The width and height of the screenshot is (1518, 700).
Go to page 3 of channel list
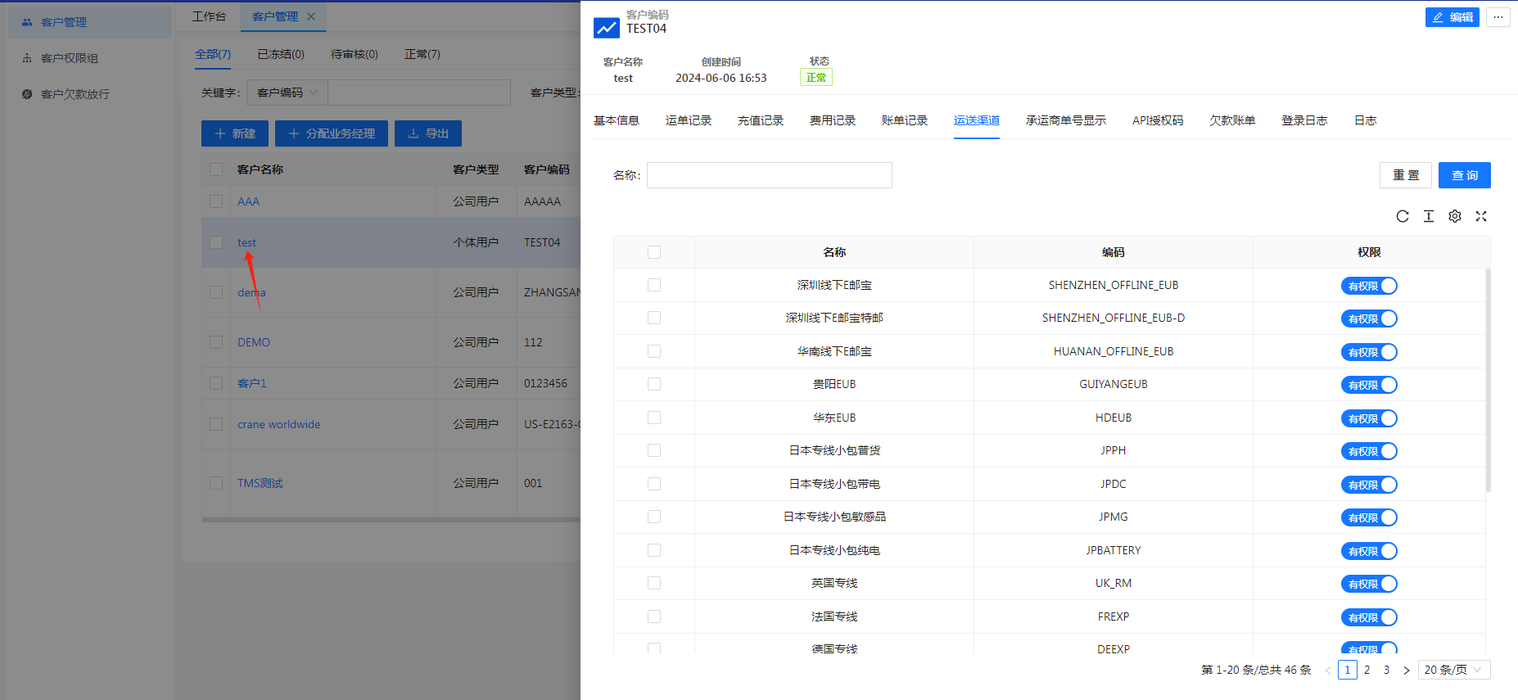[1386, 670]
